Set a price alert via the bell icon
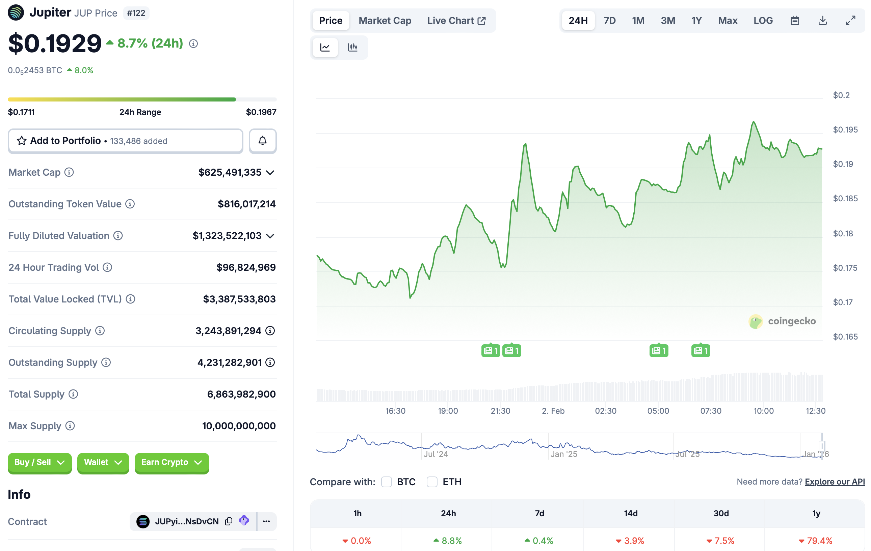This screenshot has height=551, width=871. (263, 141)
